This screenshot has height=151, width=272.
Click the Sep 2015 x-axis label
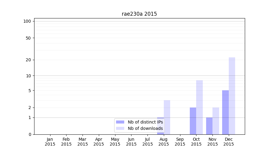click(x=180, y=142)
